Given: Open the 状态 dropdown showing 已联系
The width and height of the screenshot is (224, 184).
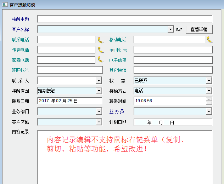Looking at the screenshot, I should point(209,81).
